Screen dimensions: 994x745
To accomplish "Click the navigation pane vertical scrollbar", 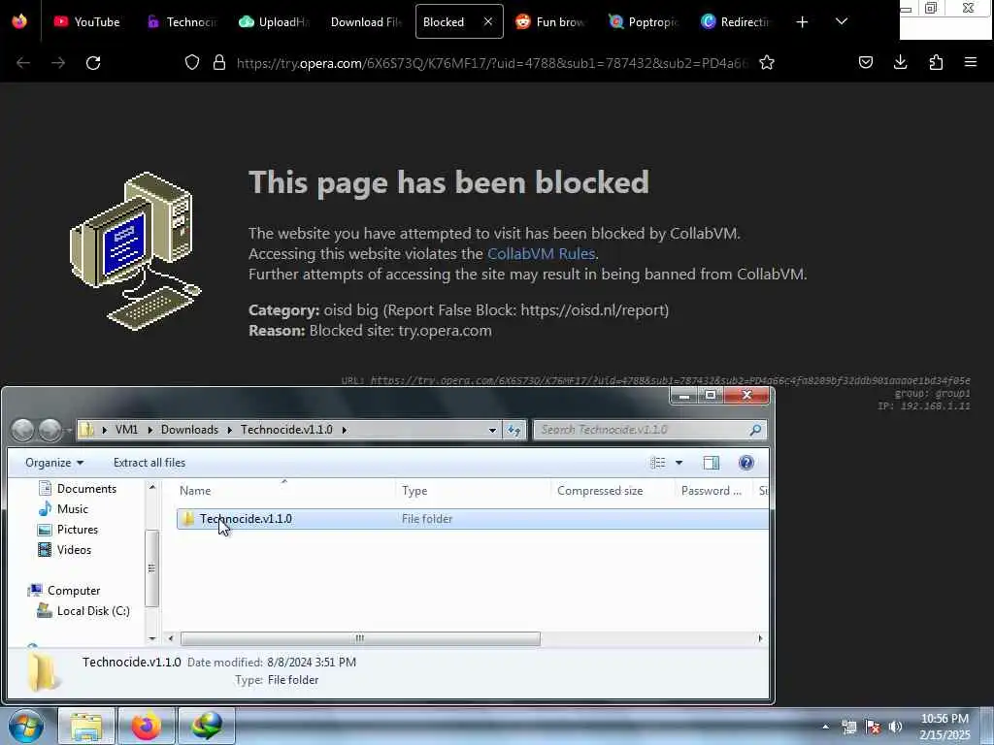I will click(151, 568).
